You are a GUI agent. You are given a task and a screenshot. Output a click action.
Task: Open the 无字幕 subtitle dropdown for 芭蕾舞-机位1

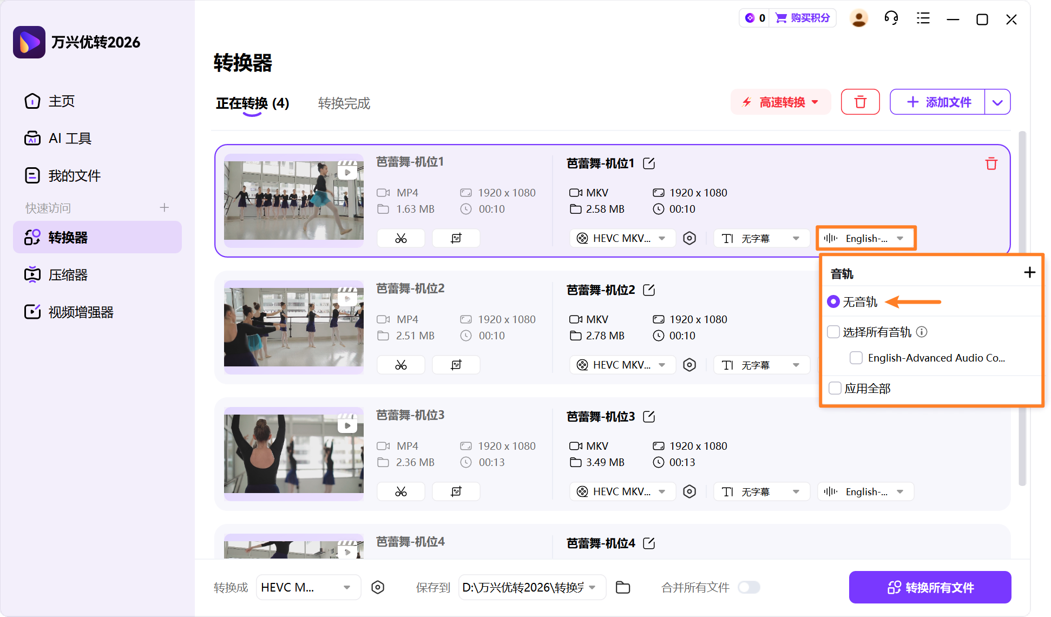760,238
